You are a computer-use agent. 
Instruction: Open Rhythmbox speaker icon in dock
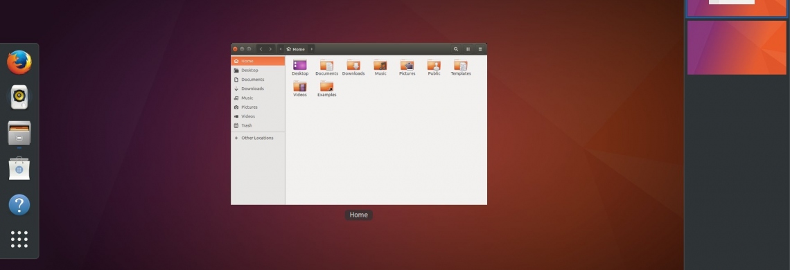click(19, 97)
